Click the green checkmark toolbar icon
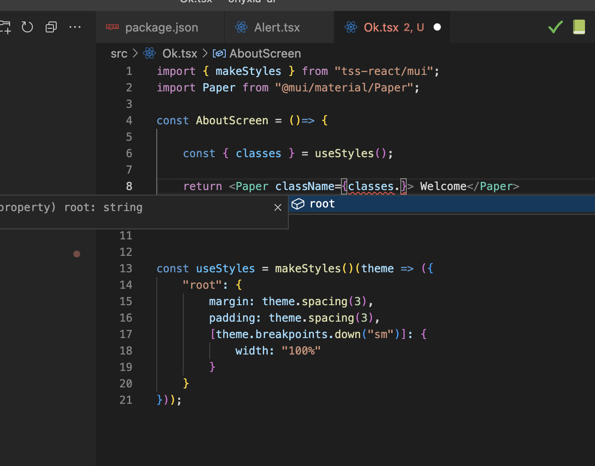This screenshot has height=466, width=595. (x=555, y=27)
